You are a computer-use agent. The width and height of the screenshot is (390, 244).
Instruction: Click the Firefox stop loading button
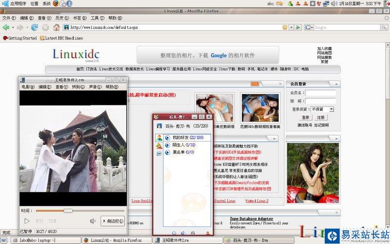pyautogui.click(x=45, y=27)
